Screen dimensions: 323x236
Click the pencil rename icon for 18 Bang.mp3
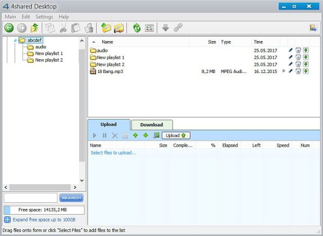point(290,71)
